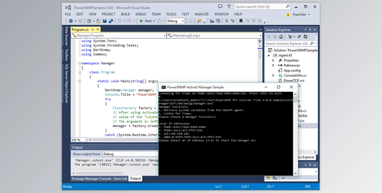Expand the Properties node

[x=273, y=60]
